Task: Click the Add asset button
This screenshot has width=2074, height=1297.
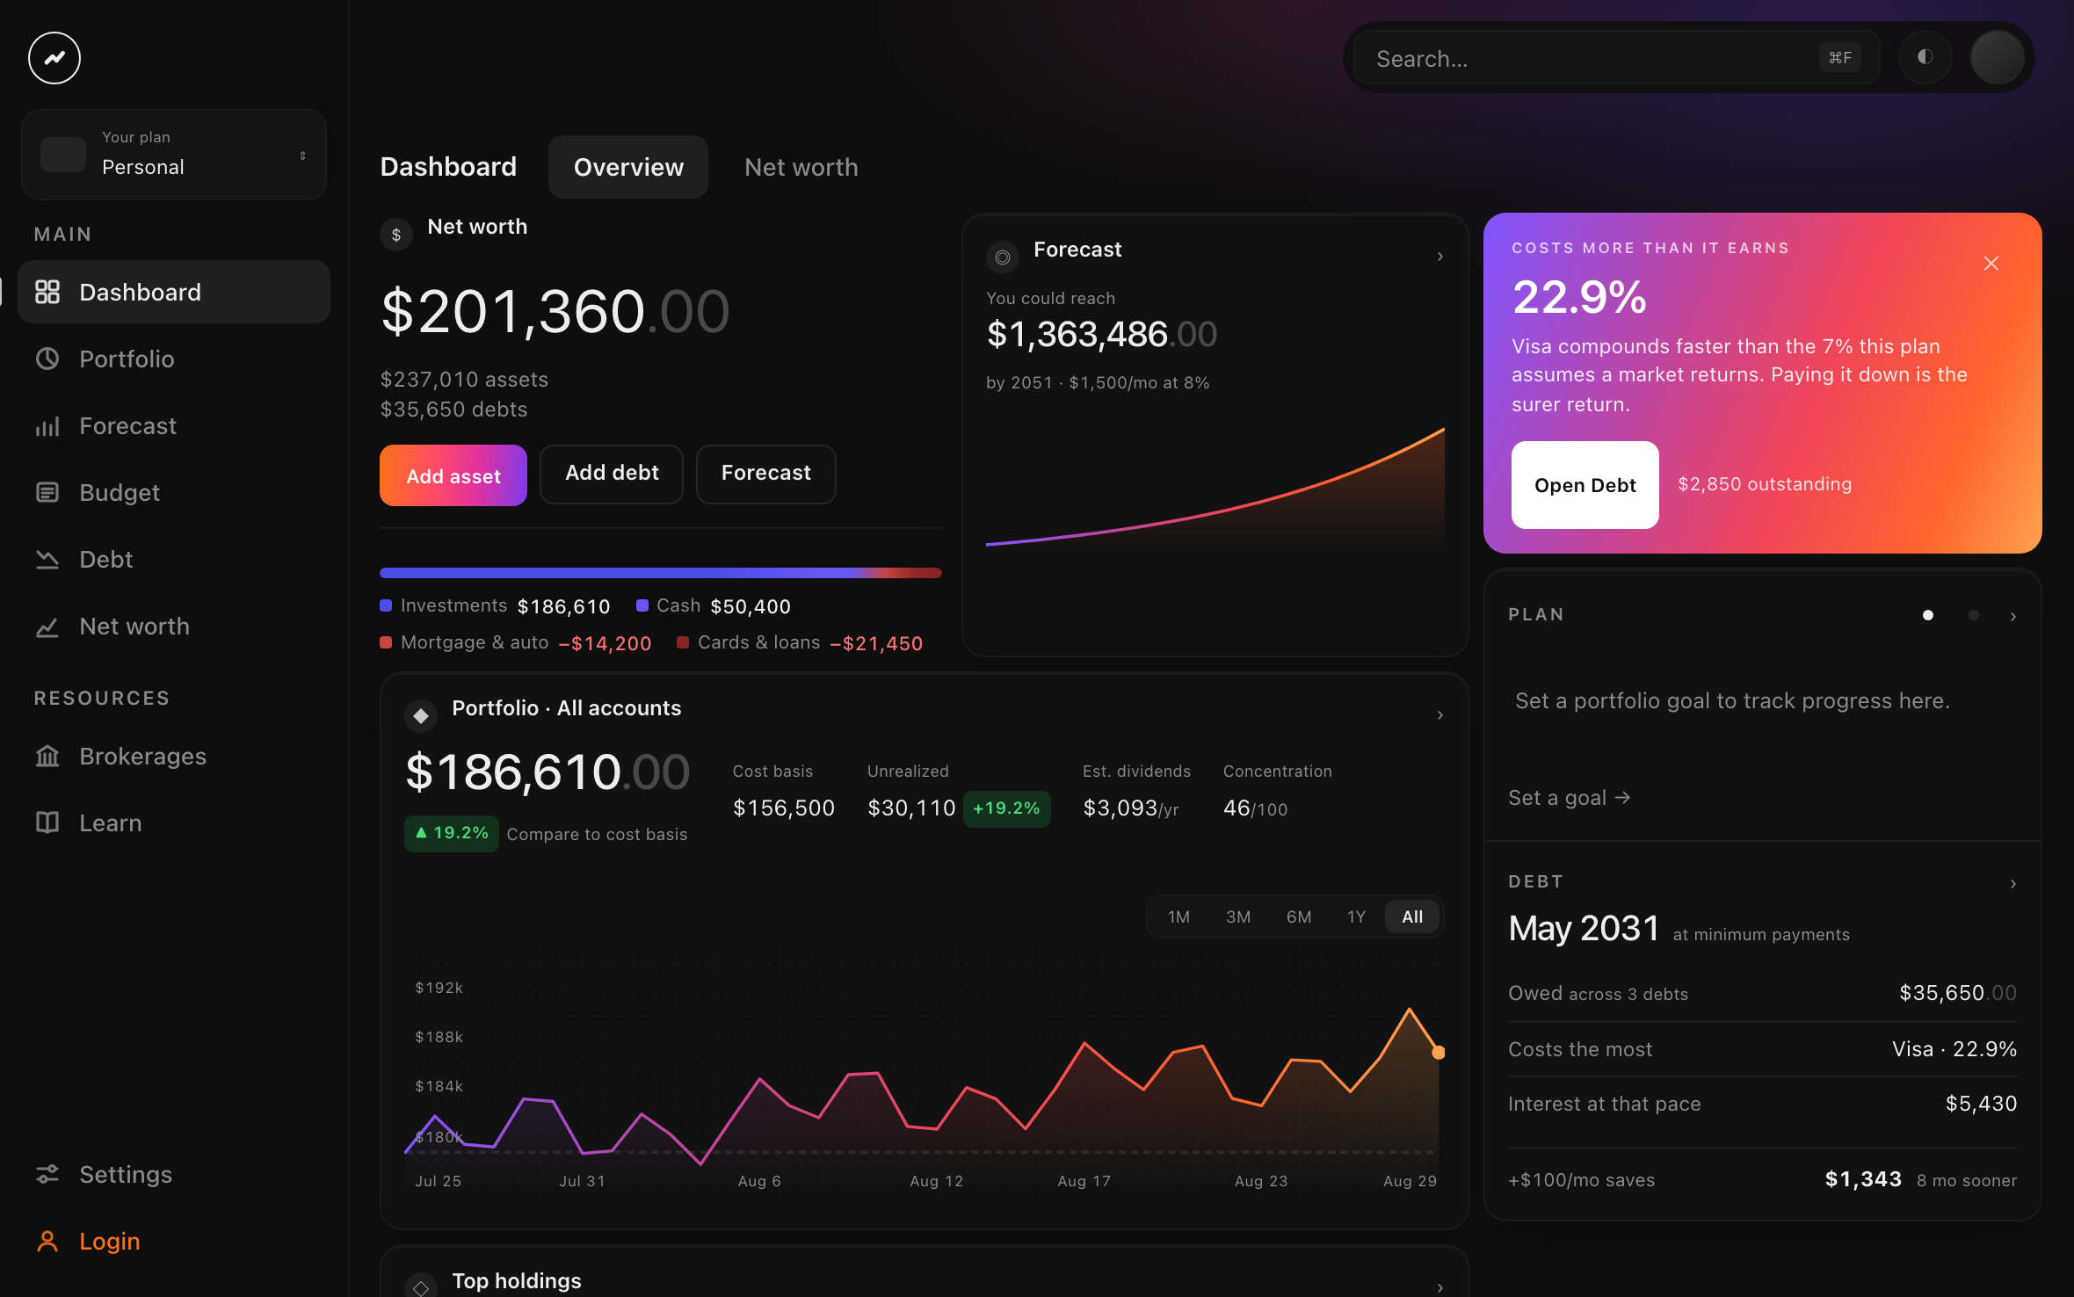Action: pyautogui.click(x=453, y=475)
